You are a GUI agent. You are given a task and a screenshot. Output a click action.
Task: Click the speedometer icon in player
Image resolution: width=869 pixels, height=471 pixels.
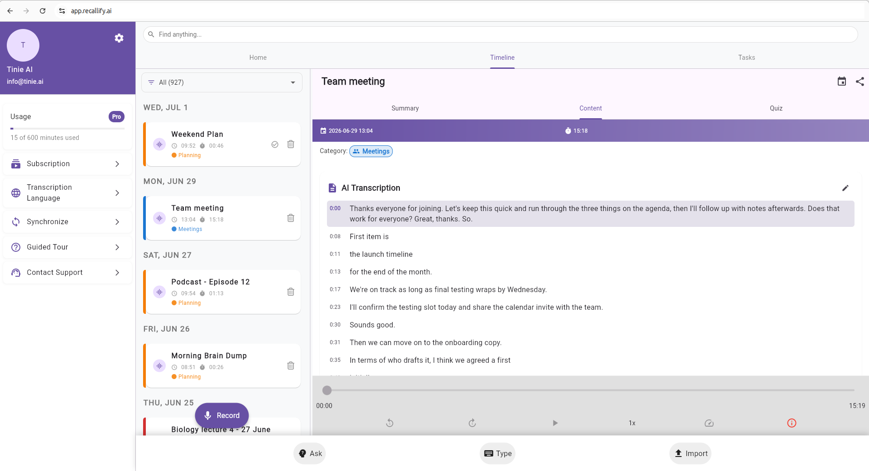point(709,423)
